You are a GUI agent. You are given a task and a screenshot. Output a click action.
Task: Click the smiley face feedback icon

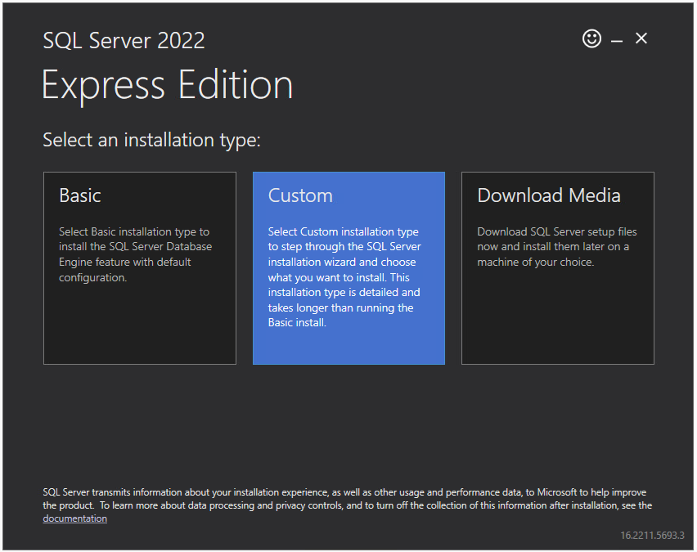591,38
